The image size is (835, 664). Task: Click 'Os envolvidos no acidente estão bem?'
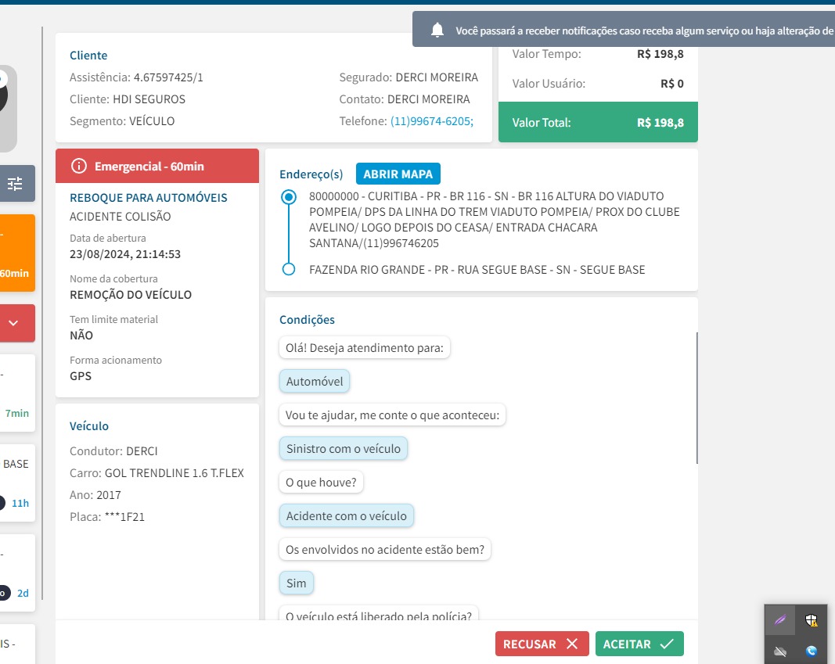pos(384,550)
